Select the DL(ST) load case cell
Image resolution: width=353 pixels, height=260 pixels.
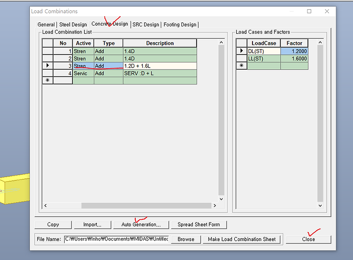[264, 51]
